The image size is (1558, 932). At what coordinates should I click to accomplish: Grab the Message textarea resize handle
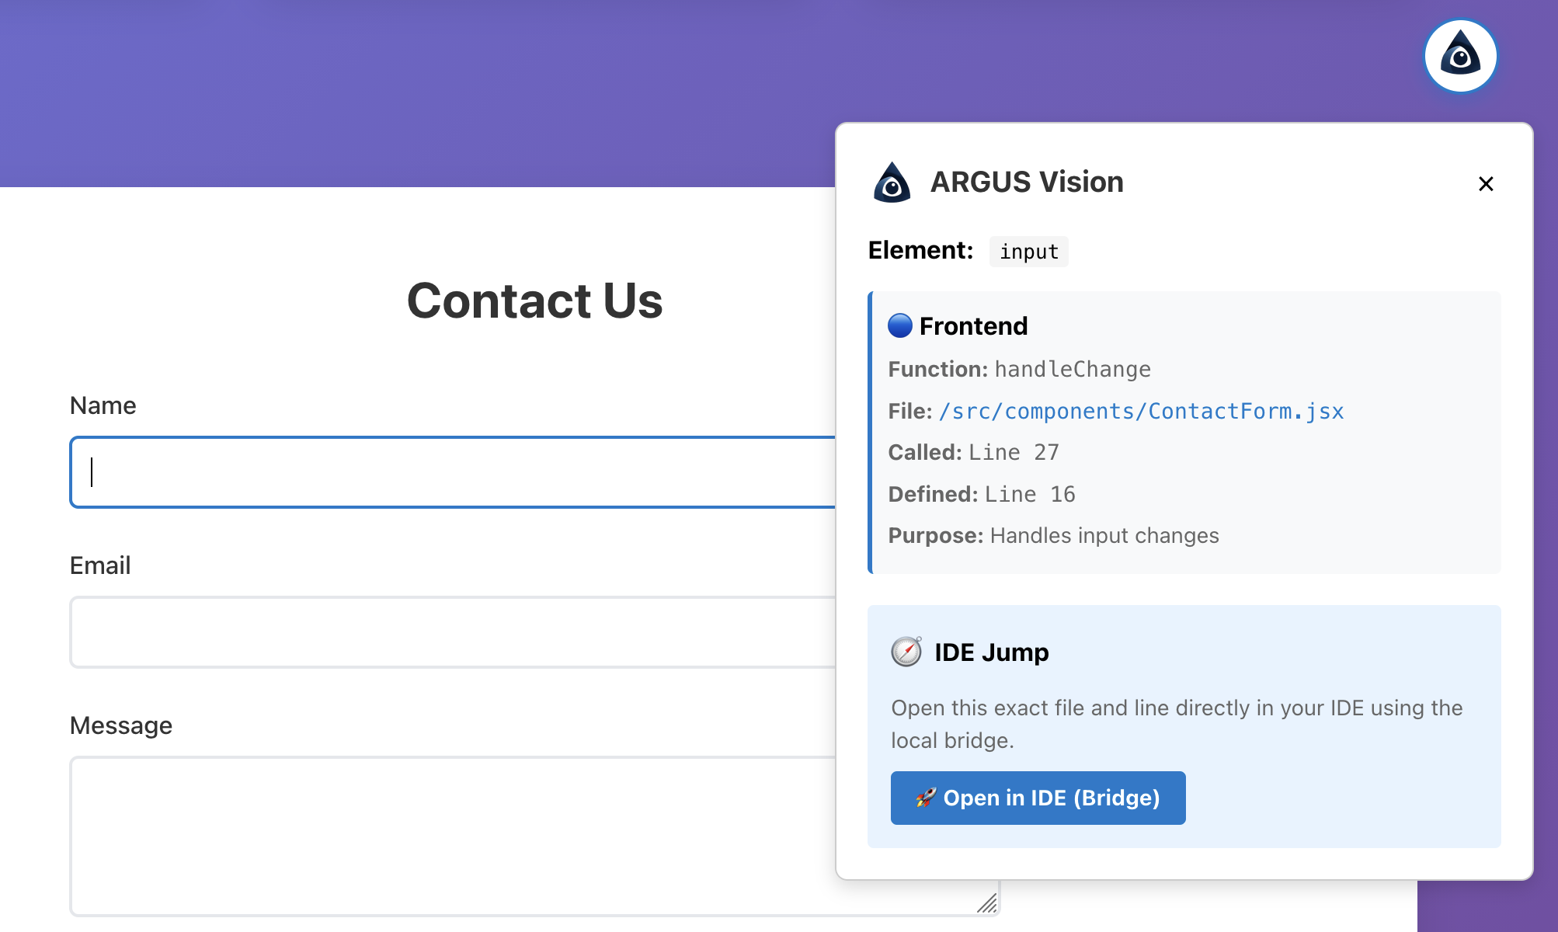pyautogui.click(x=987, y=903)
